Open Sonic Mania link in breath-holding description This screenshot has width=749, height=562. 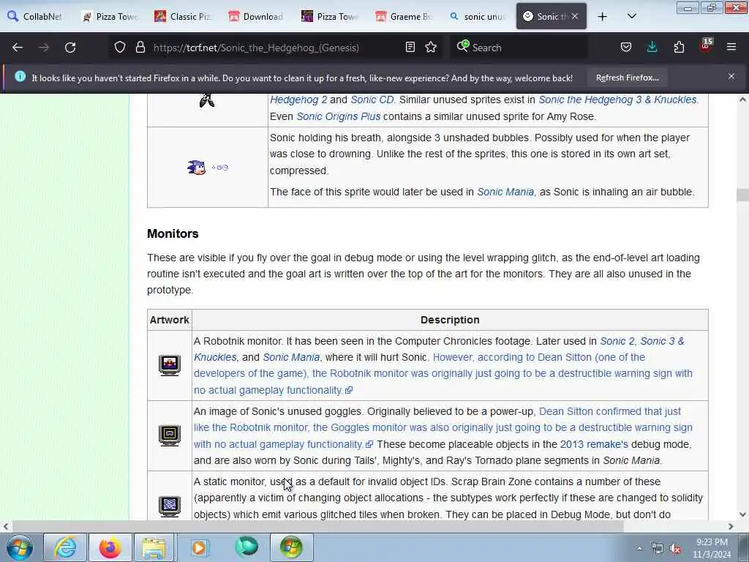(x=505, y=192)
